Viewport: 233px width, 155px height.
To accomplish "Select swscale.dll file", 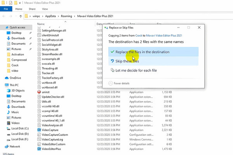I will click(48, 64).
